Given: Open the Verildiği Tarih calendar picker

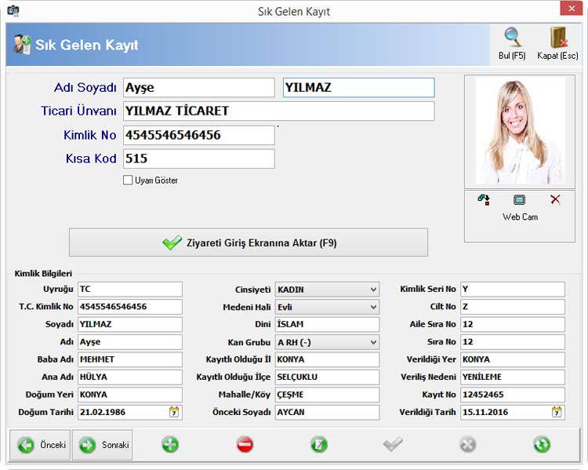Looking at the screenshot, I should pyautogui.click(x=557, y=412).
